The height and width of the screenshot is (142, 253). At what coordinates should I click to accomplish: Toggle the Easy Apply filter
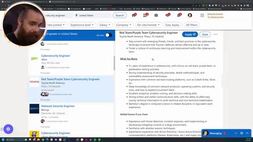[172, 25]
